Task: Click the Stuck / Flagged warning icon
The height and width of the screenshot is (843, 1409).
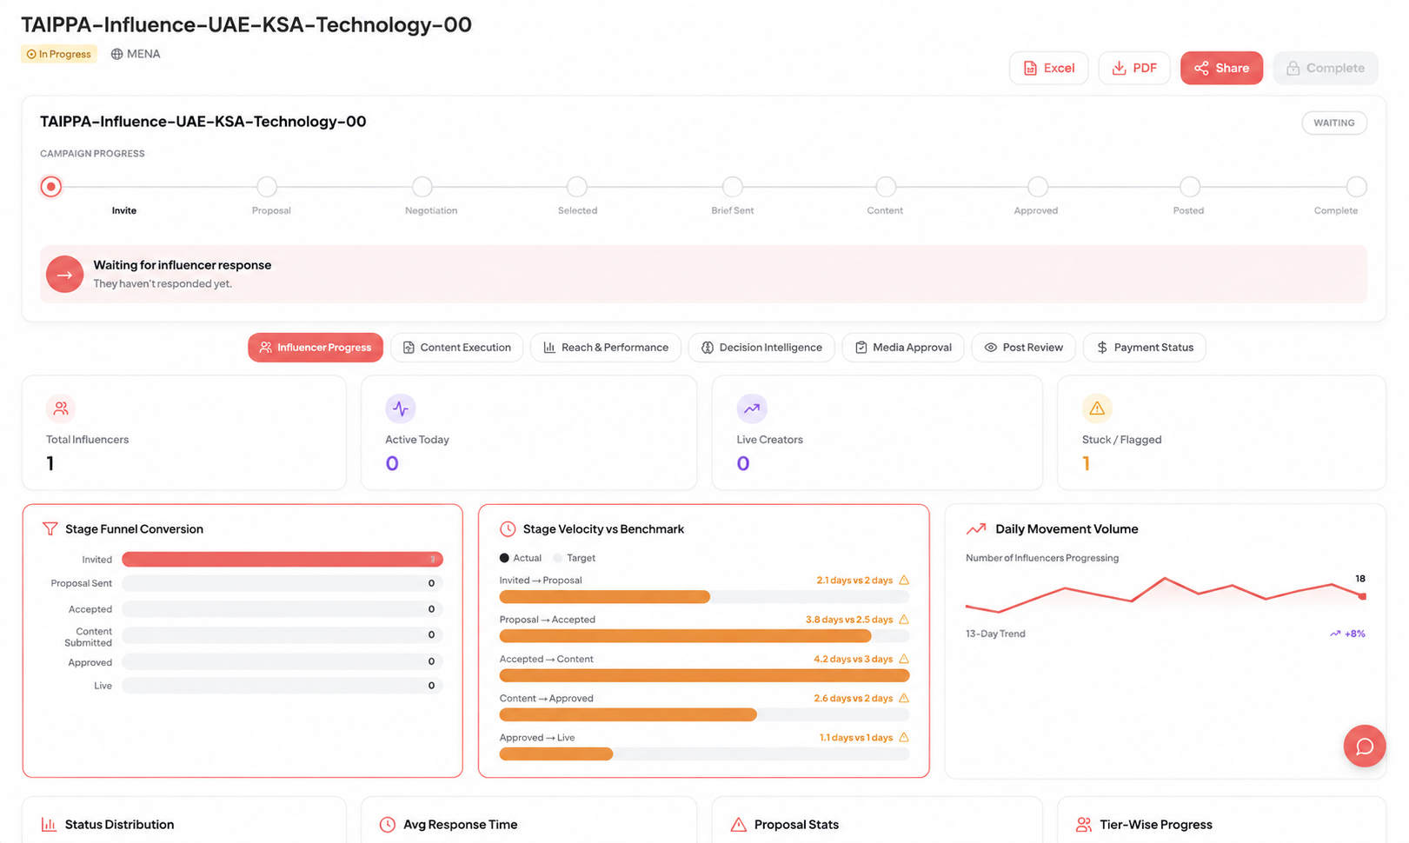Action: [x=1097, y=408]
